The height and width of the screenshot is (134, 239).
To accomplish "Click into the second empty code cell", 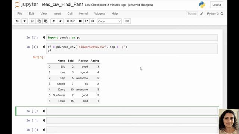I will tap(132, 121).
